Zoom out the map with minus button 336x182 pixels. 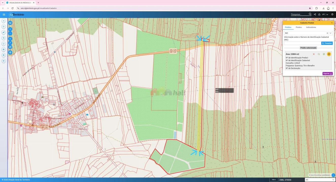tap(10, 33)
